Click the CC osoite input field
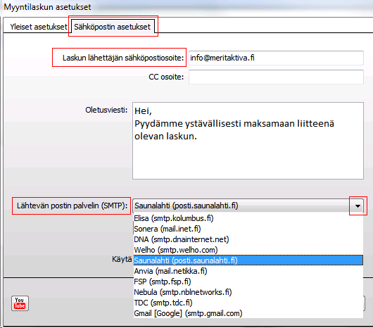This screenshot has height=328, width=373. 276,77
